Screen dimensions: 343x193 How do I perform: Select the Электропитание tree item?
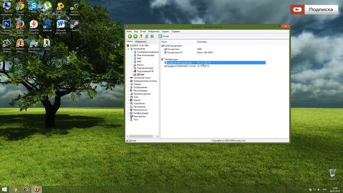[x=143, y=68]
